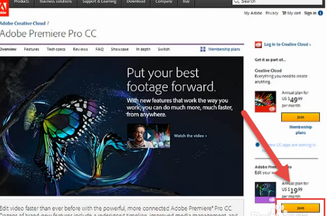Select the Overview tab
The width and height of the screenshot is (327, 216).
[x=8, y=49]
